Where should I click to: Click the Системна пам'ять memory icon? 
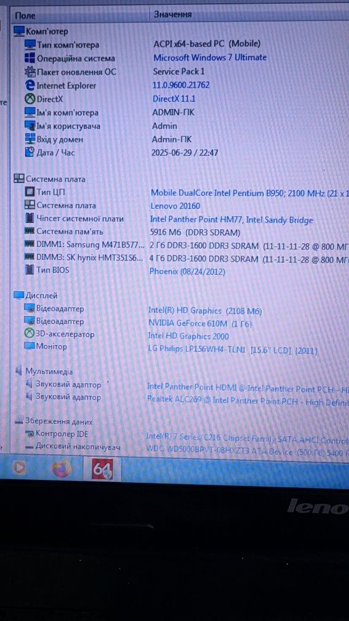30,231
